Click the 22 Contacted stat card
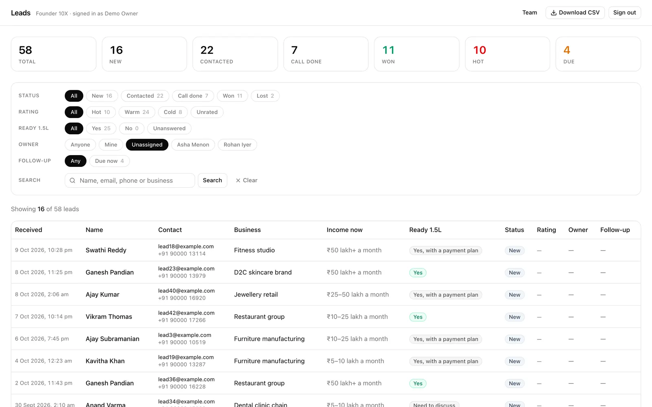 [235, 54]
